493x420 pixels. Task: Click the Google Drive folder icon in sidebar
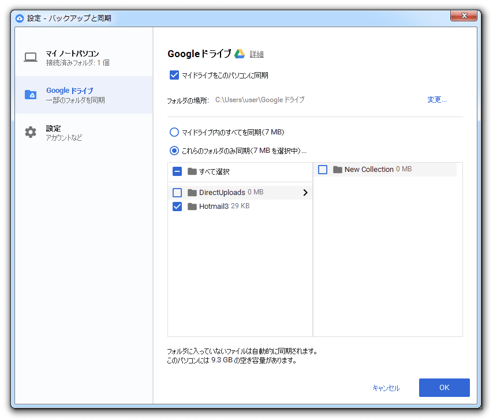tap(31, 95)
